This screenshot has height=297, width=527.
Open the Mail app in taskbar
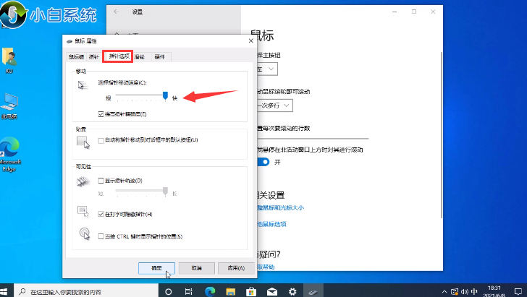click(271, 291)
